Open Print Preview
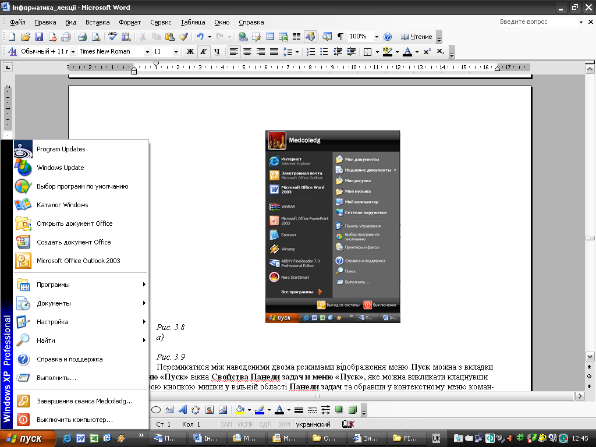 96,37
